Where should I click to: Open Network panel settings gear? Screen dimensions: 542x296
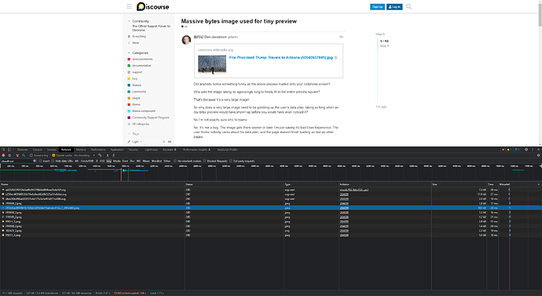tap(539, 155)
